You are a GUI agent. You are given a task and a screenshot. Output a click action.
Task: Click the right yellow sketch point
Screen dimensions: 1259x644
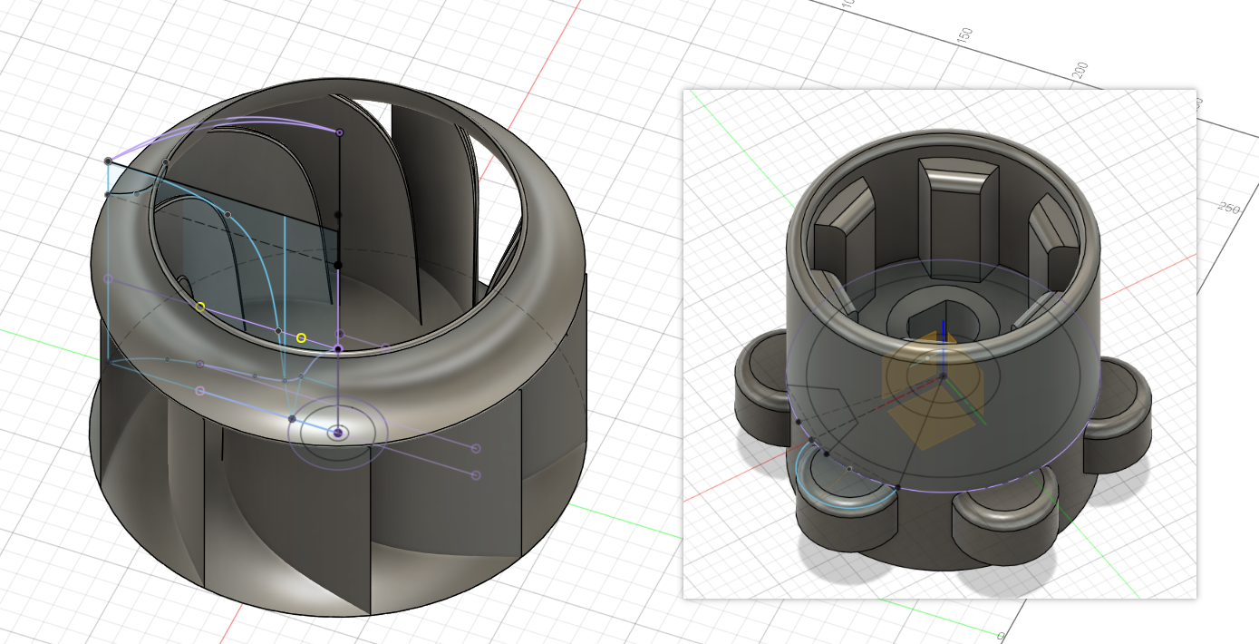point(301,338)
